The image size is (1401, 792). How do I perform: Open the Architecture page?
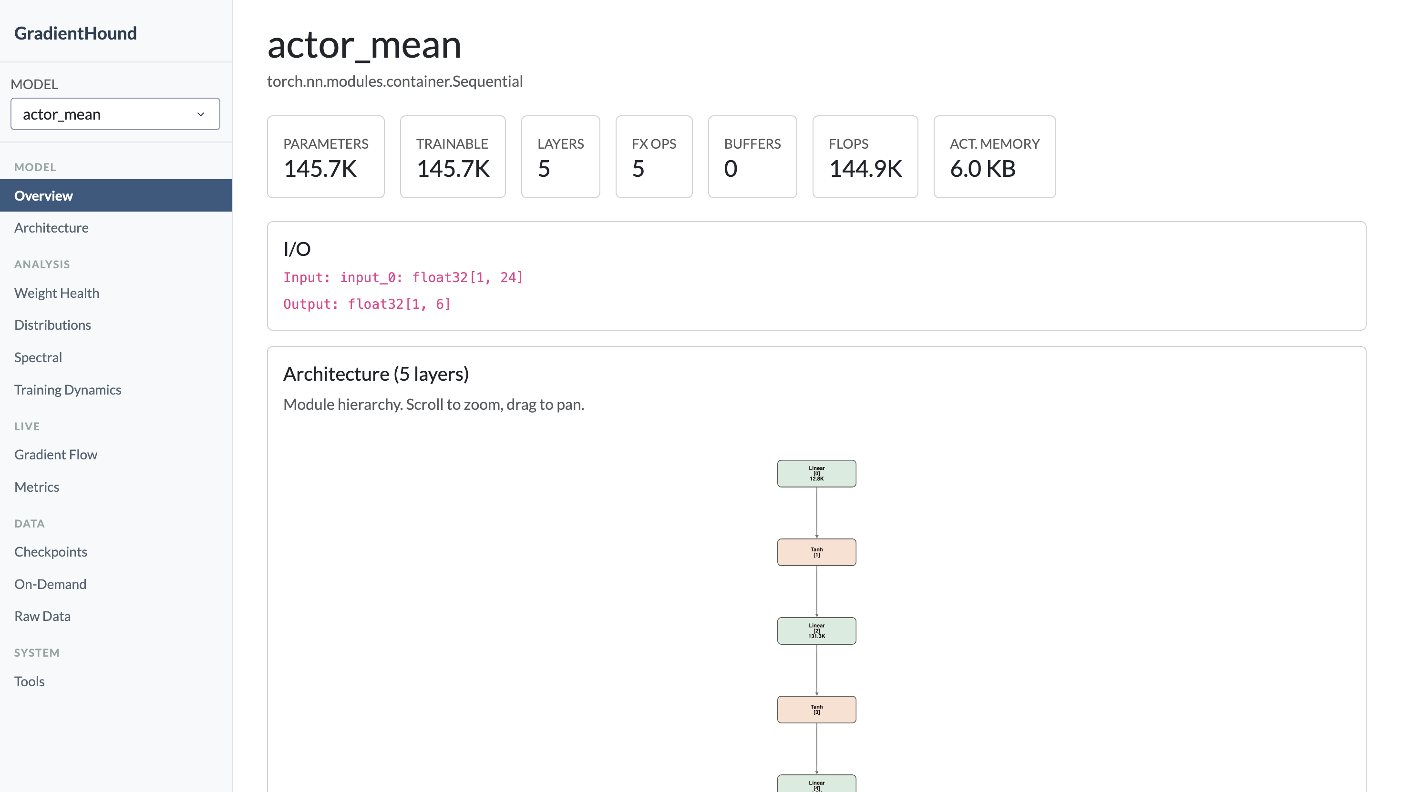[x=51, y=228]
